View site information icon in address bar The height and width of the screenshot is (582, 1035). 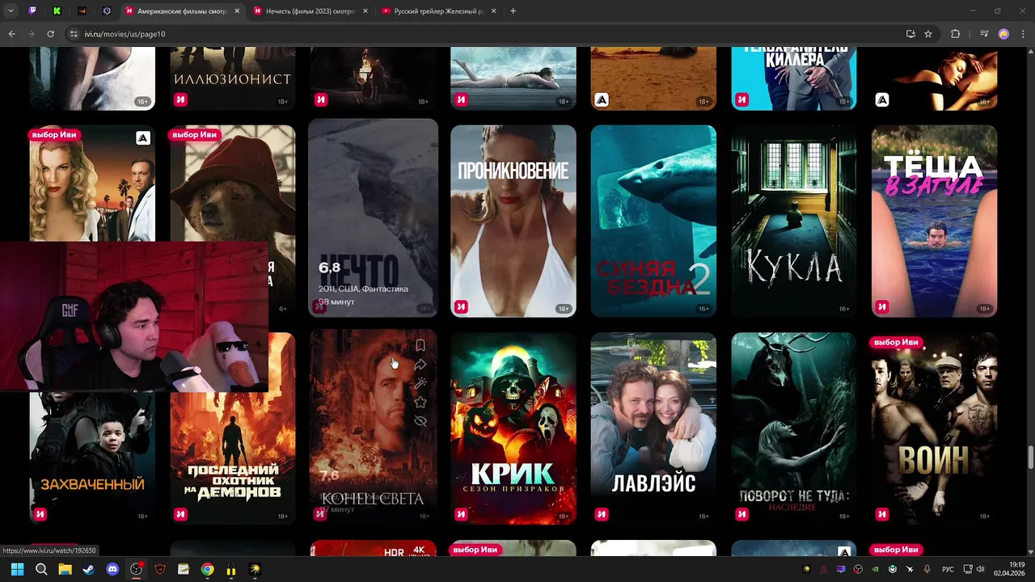[x=74, y=34]
